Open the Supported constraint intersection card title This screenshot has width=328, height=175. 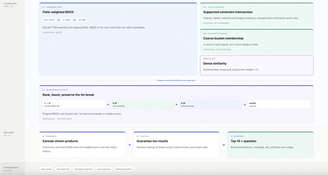pyautogui.click(x=228, y=12)
